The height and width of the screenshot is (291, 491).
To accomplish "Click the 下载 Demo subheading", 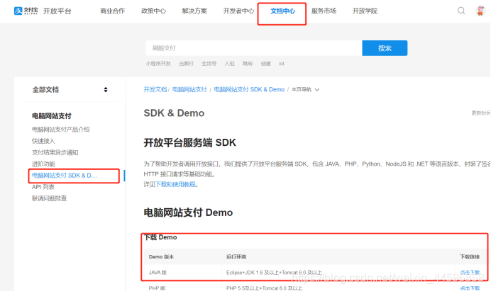I will (160, 237).
